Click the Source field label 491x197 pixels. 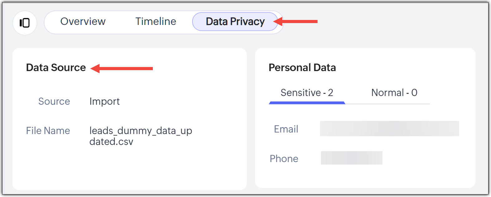[x=54, y=101]
